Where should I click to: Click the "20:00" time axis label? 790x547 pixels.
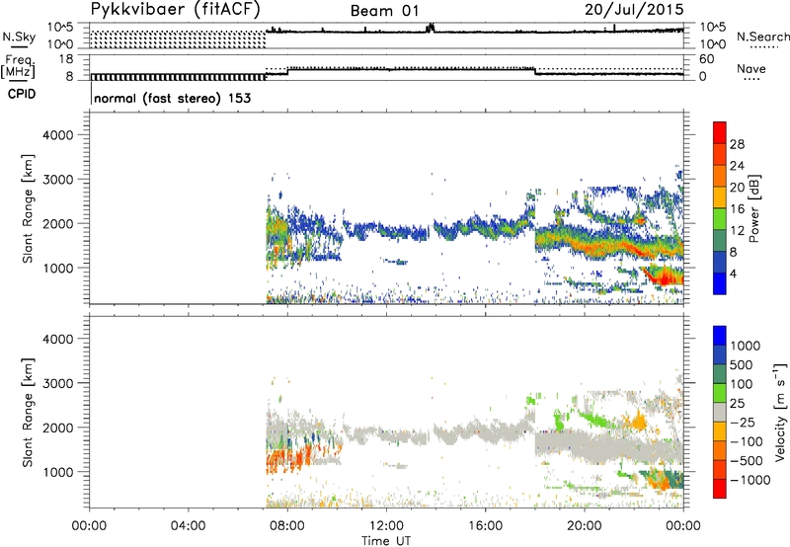585,526
